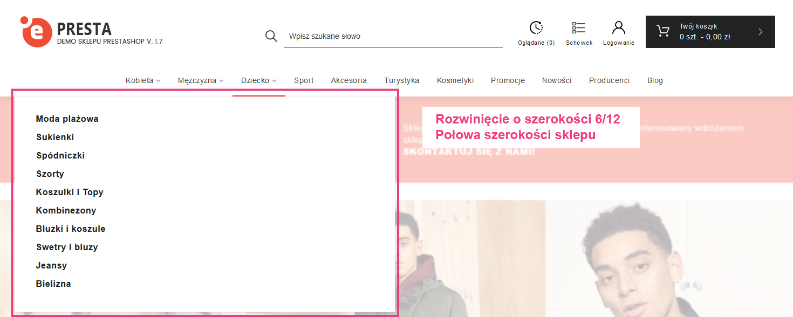Open the Blog page
Viewport: 793px width, 317px height.
pos(655,80)
